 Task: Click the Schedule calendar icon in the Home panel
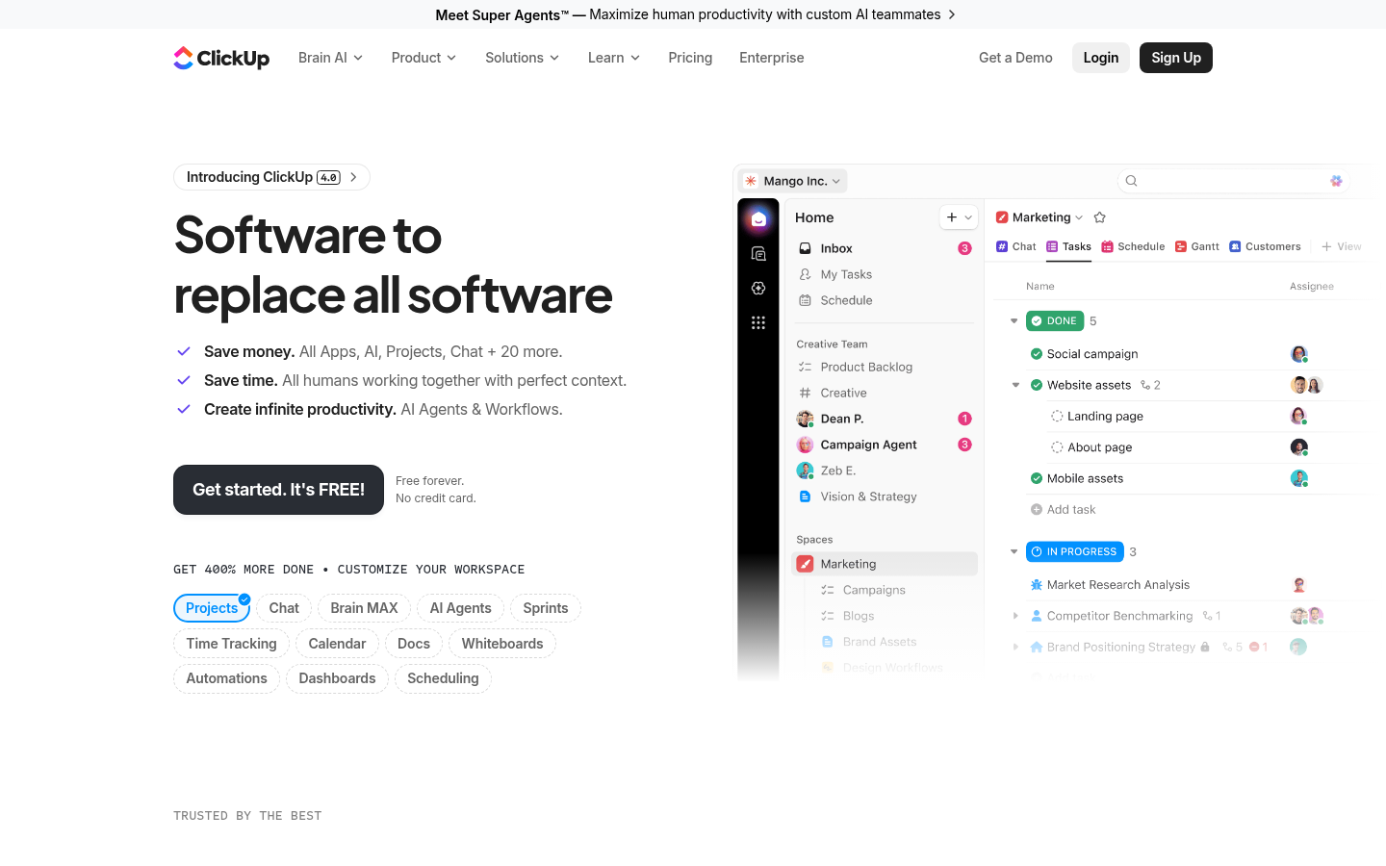point(806,300)
